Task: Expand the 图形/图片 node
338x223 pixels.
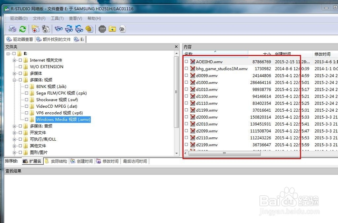Action: tap(14, 152)
